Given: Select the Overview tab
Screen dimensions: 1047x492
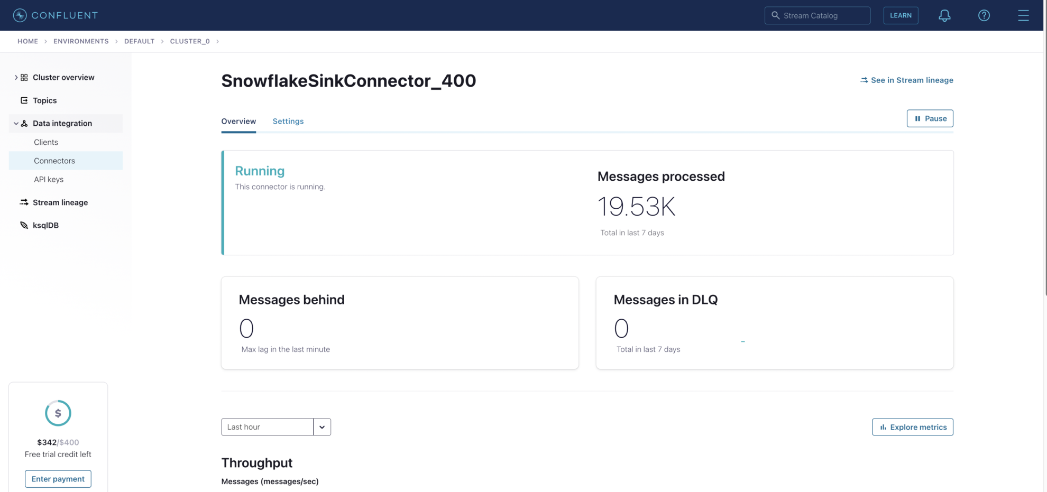Looking at the screenshot, I should (238, 121).
